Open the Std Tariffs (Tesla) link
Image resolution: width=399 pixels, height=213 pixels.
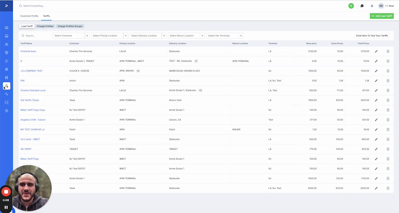[30, 100]
